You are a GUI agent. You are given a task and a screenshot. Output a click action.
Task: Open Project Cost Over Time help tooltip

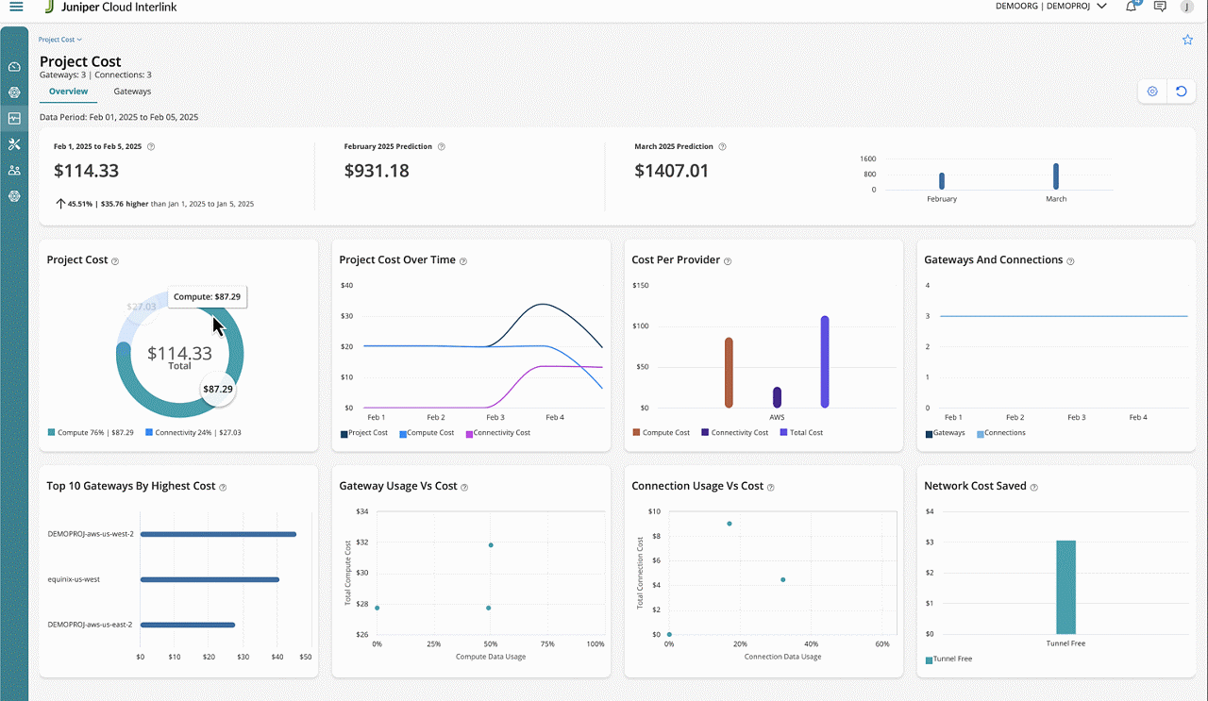pyautogui.click(x=461, y=261)
